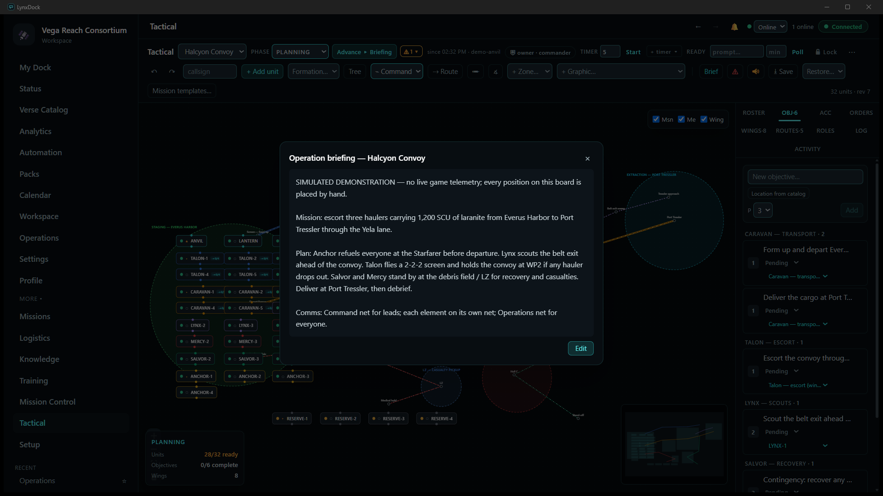
Task: Go forward with the right arrow icon
Action: click(716, 27)
